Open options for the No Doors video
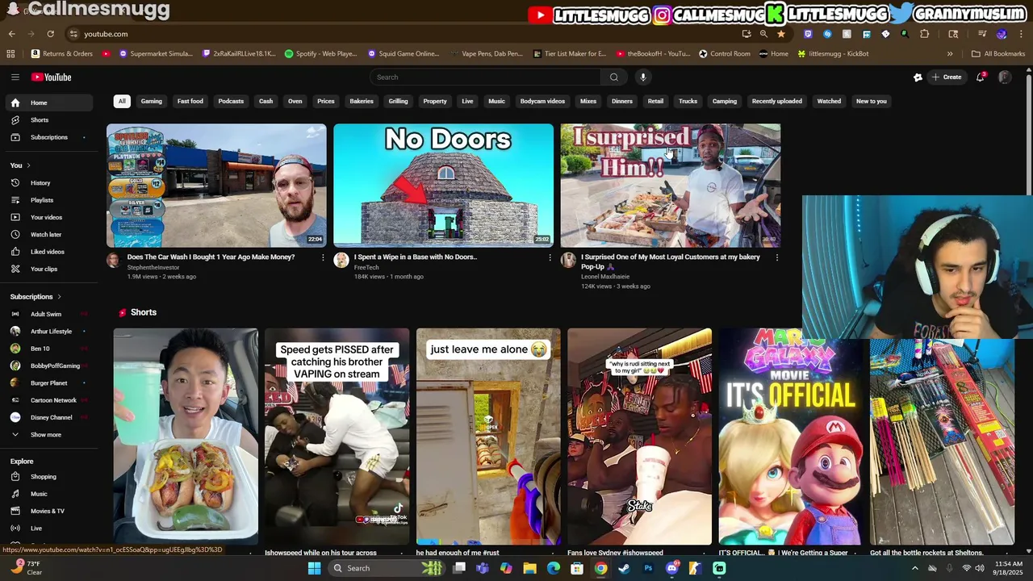Screen dimensions: 1033x581 coord(550,257)
